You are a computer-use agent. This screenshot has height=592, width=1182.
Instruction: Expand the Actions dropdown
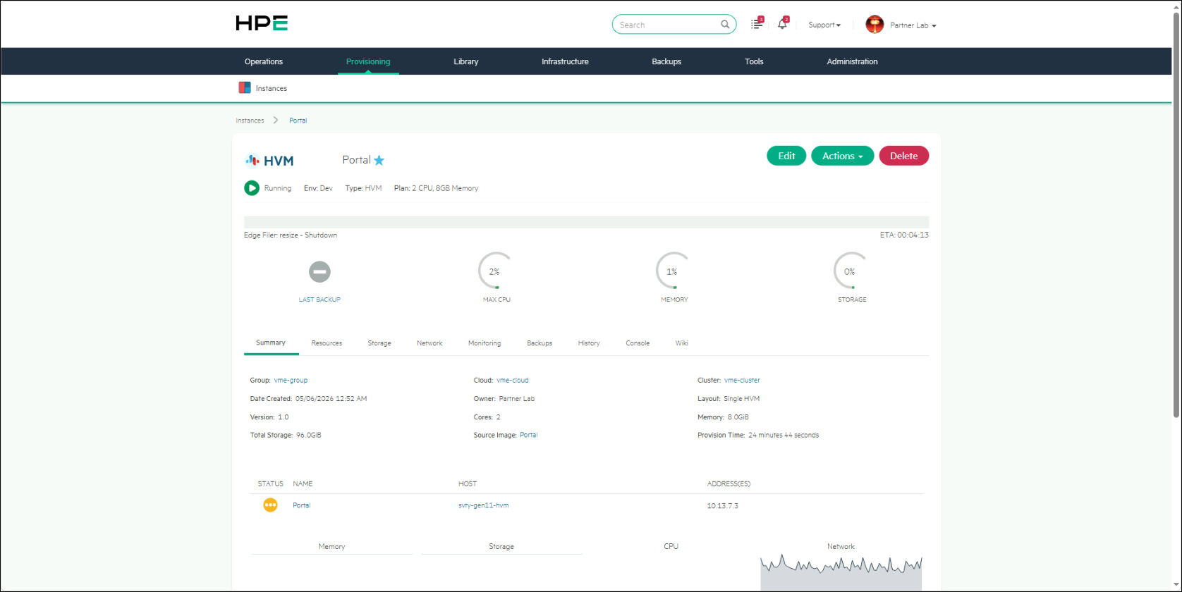tap(843, 156)
